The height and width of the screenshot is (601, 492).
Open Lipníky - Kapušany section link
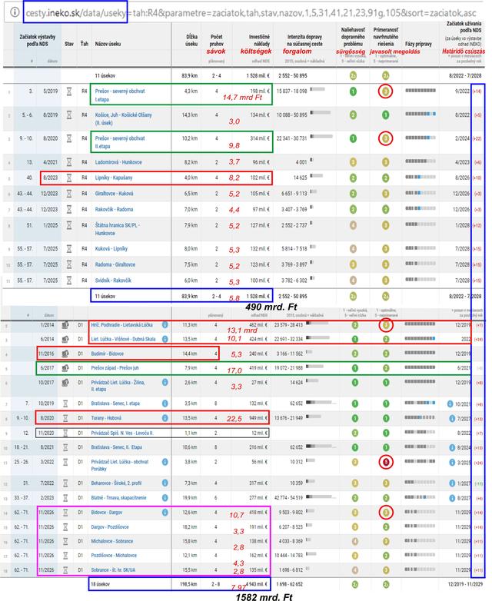tap(114, 178)
